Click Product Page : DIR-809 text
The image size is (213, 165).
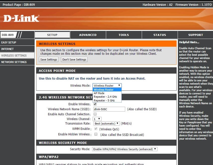point(19,5)
